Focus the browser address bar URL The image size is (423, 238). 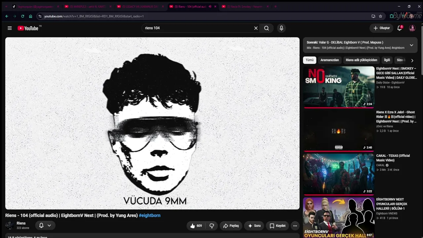(x=94, y=16)
